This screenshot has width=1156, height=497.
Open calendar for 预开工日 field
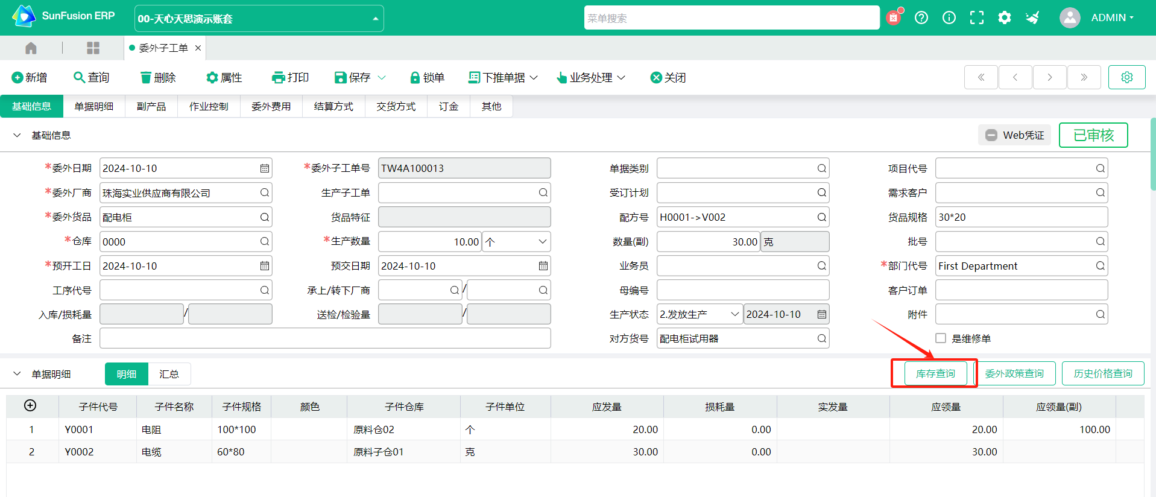(x=265, y=266)
